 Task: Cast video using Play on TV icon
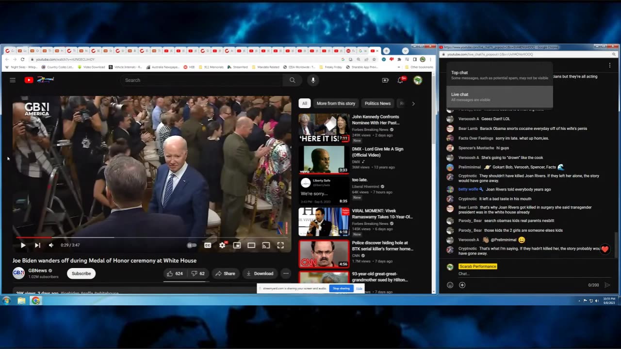(x=266, y=245)
